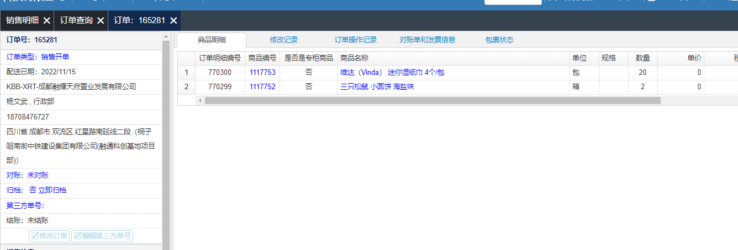Click the 订单类型: 销售开单 row
Viewport: 738px width, 250px height.
81,57
